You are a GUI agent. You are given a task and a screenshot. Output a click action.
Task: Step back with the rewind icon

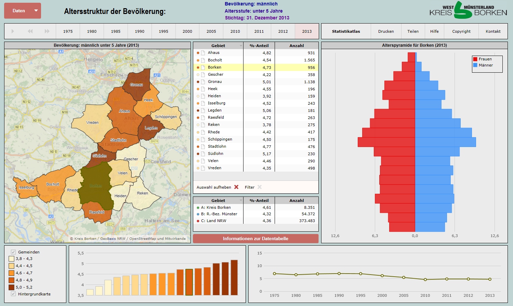coord(30,31)
